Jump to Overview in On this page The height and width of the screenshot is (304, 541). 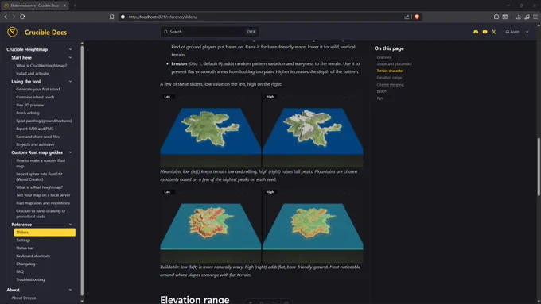pos(384,57)
